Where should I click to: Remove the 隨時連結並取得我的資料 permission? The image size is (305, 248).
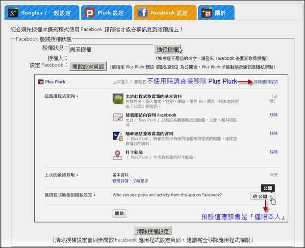click(x=274, y=134)
